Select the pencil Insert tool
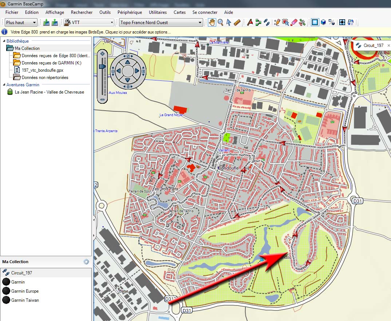Viewport: 391px width, 321px height. pyautogui.click(x=277, y=23)
